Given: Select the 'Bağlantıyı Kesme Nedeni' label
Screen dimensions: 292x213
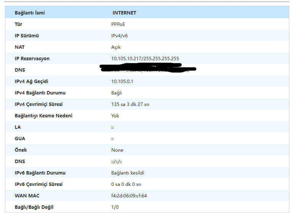Looking at the screenshot, I should coord(44,115).
